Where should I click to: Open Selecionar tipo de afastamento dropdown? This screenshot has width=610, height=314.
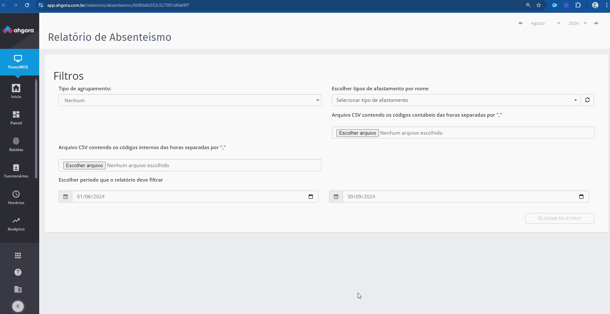click(456, 100)
